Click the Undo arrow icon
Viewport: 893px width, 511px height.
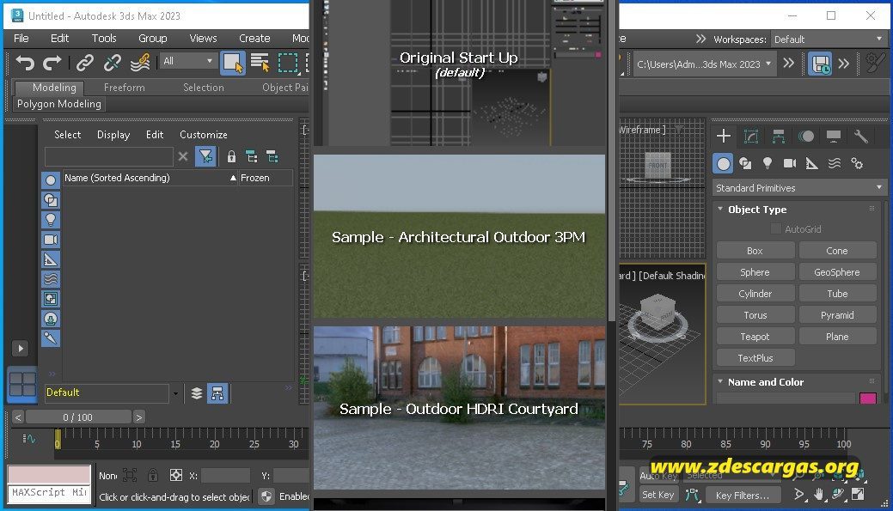(x=25, y=63)
